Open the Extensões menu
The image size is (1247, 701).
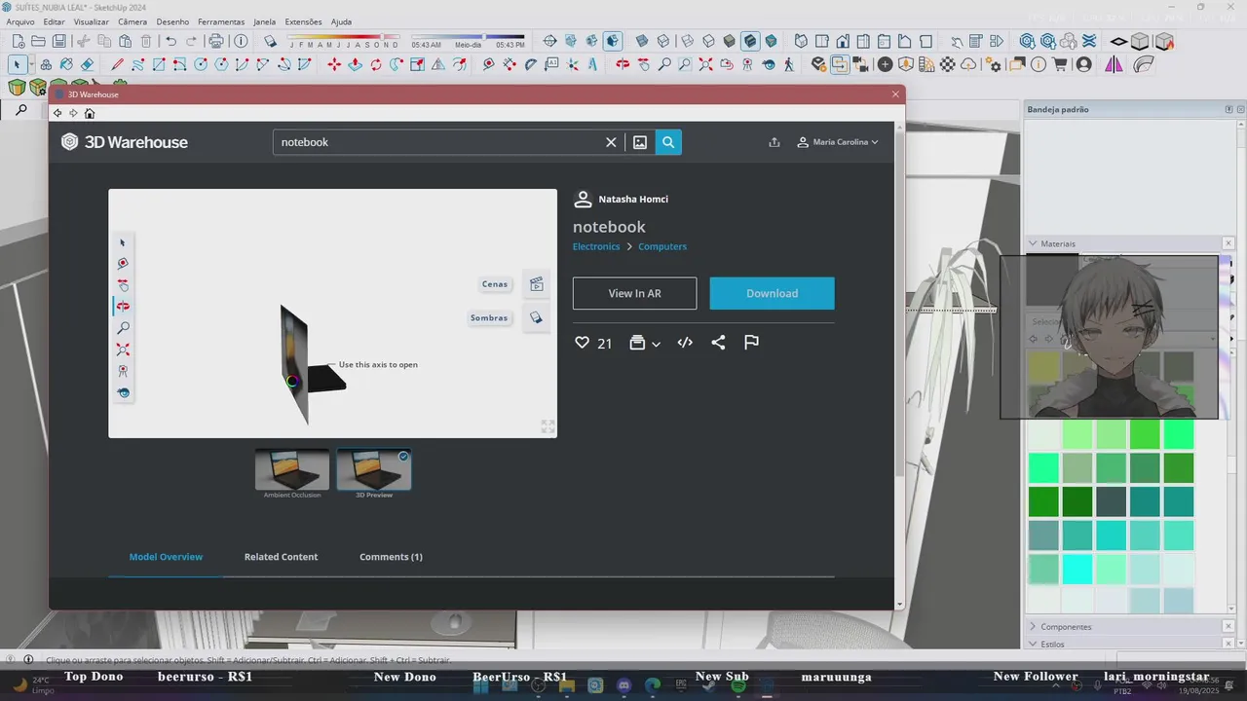[303, 21]
